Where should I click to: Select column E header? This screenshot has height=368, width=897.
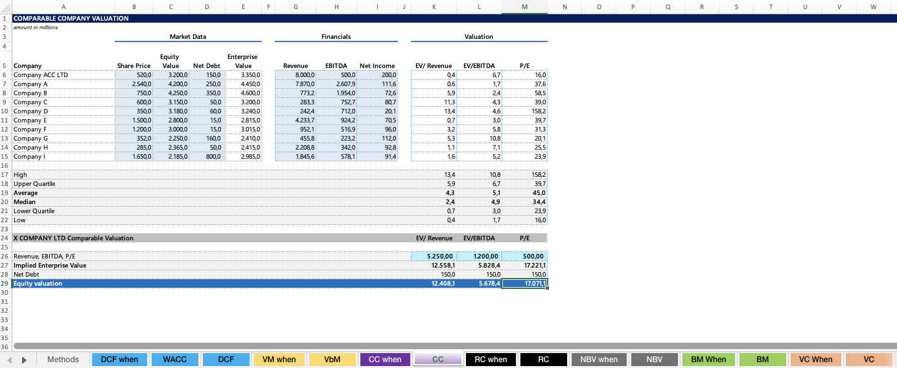click(243, 6)
